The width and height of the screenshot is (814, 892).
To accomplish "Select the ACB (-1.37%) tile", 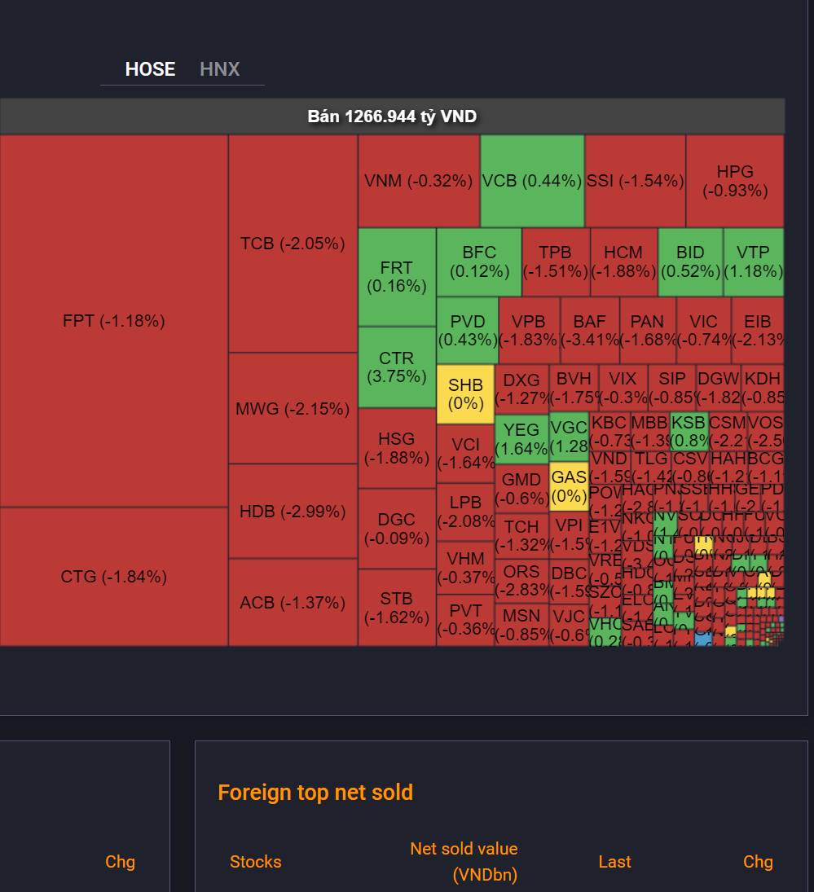I will point(293,603).
